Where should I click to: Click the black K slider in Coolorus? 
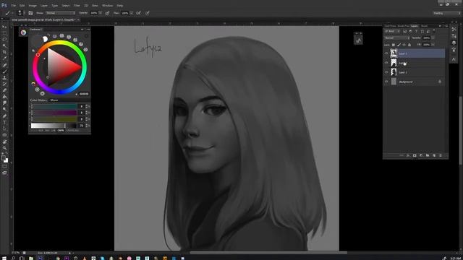click(54, 126)
